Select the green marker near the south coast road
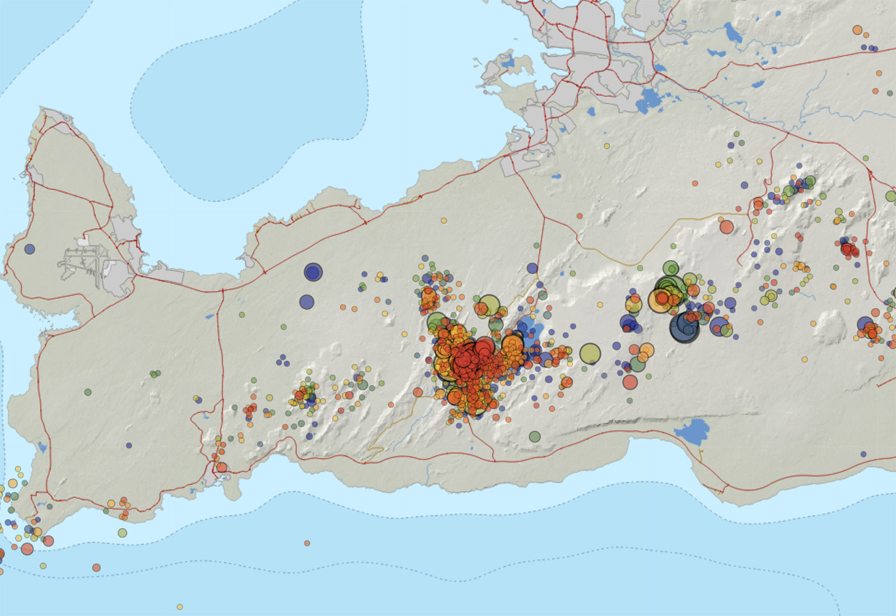Screen dimensions: 896x616 pyautogui.click(x=535, y=436)
